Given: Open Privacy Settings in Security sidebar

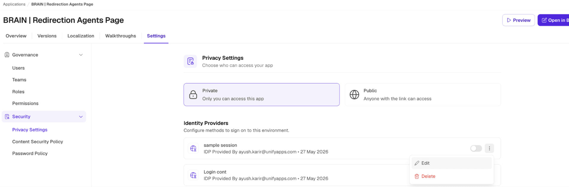Looking at the screenshot, I should coord(30,130).
